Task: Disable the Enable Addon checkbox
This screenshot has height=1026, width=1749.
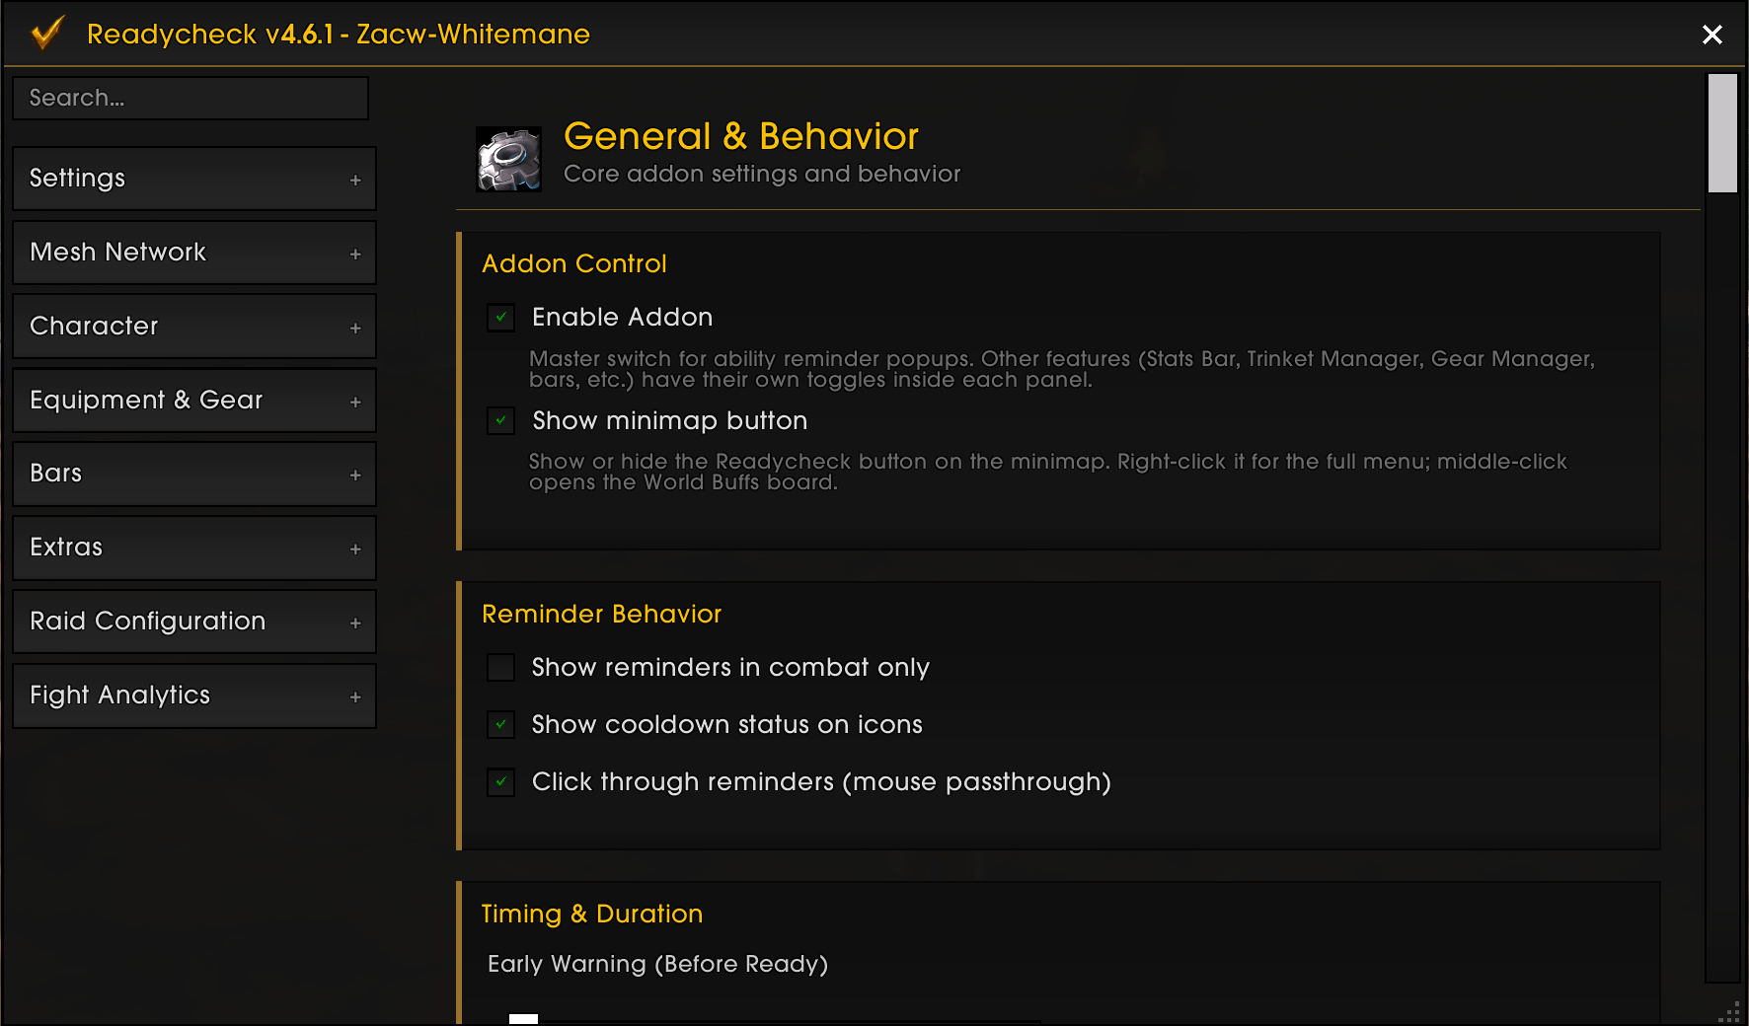Action: click(x=501, y=318)
